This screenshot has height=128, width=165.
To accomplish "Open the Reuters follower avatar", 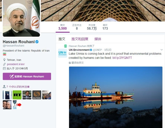I will (37, 95).
